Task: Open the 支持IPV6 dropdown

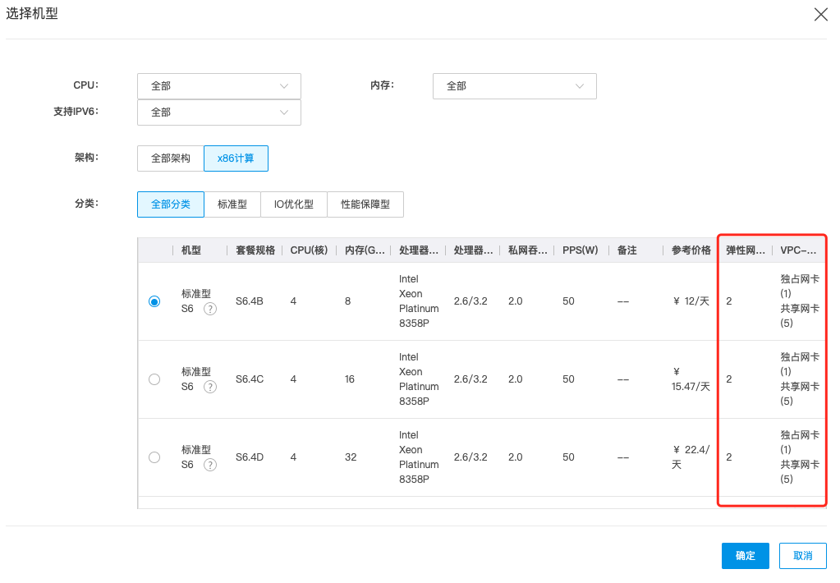Action: point(218,112)
